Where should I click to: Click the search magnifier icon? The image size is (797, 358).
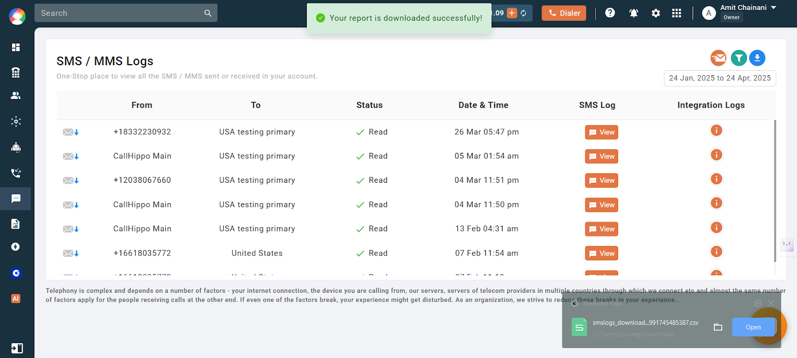pyautogui.click(x=208, y=13)
